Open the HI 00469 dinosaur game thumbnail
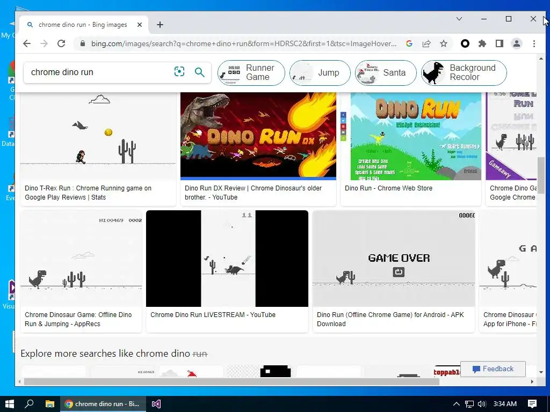Screen dimensions: 550x412 [x=81, y=259]
